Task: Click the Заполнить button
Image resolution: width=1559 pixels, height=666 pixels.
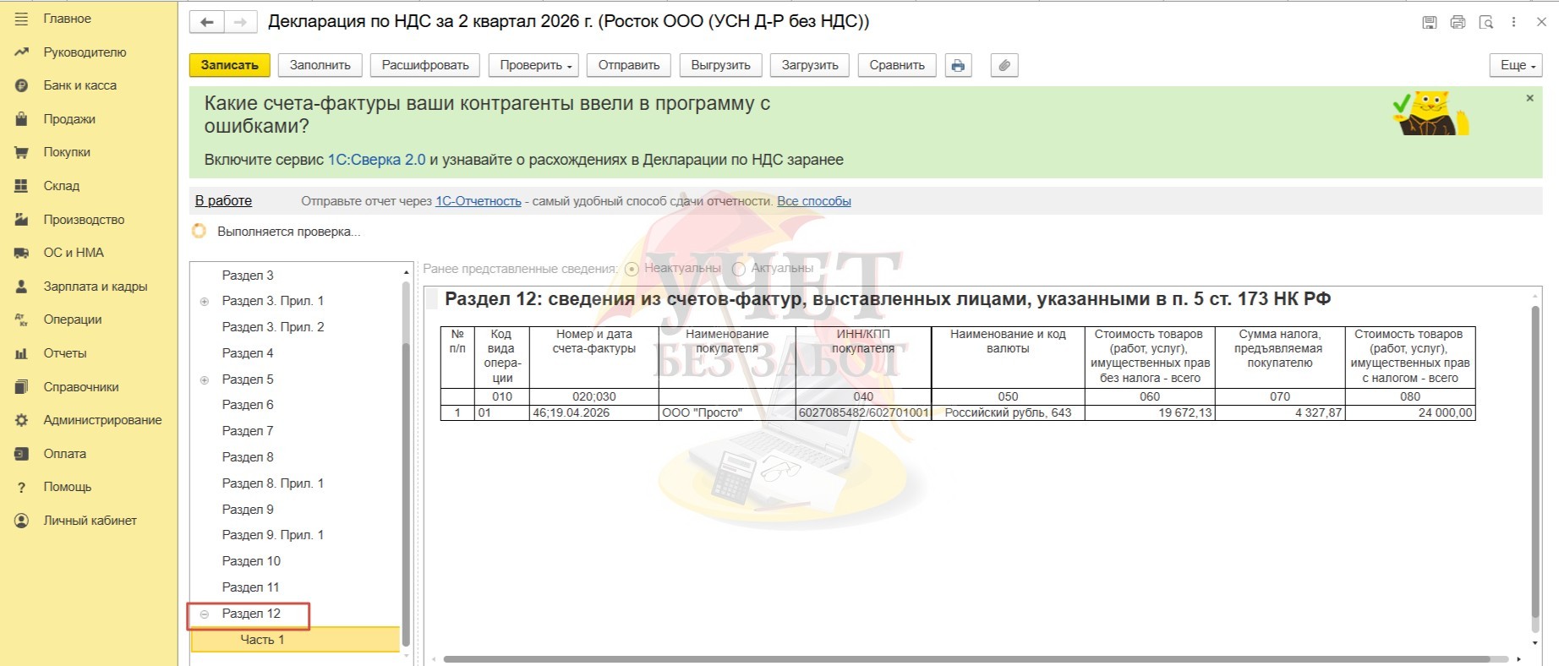Action: tap(320, 65)
